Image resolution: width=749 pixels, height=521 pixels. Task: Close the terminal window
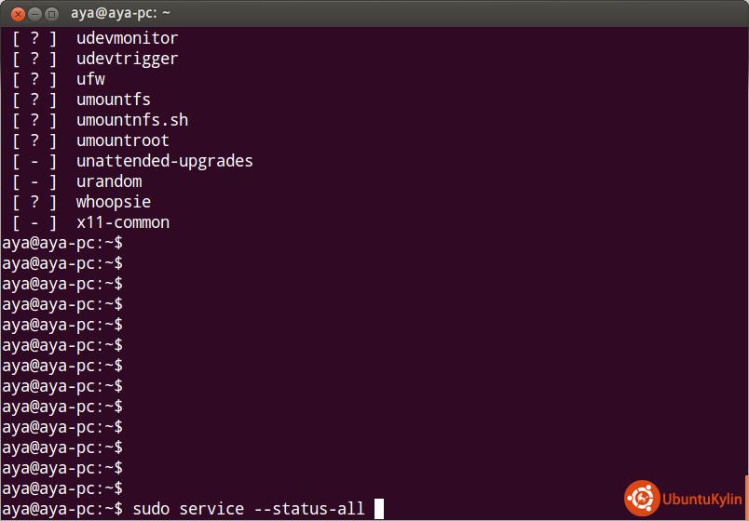point(18,14)
